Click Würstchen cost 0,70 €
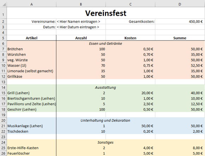 pyautogui.click(x=130, y=55)
